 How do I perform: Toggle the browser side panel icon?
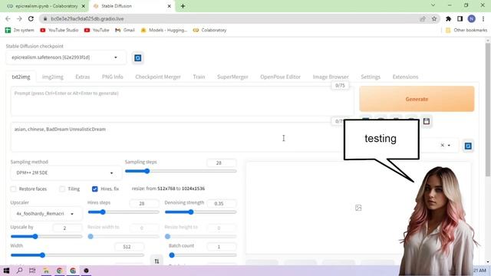(460, 18)
